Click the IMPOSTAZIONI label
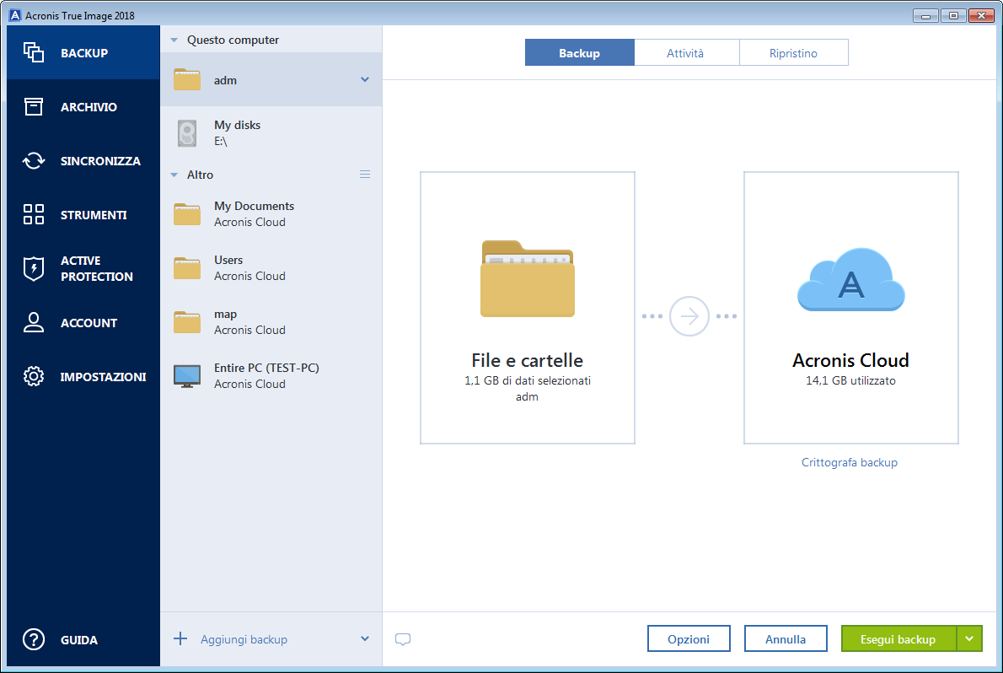 coord(103,376)
